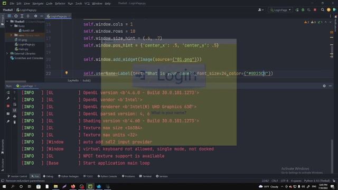Open Firefox from the Windows taskbar
The image size is (338, 190).
(x=73, y=186)
